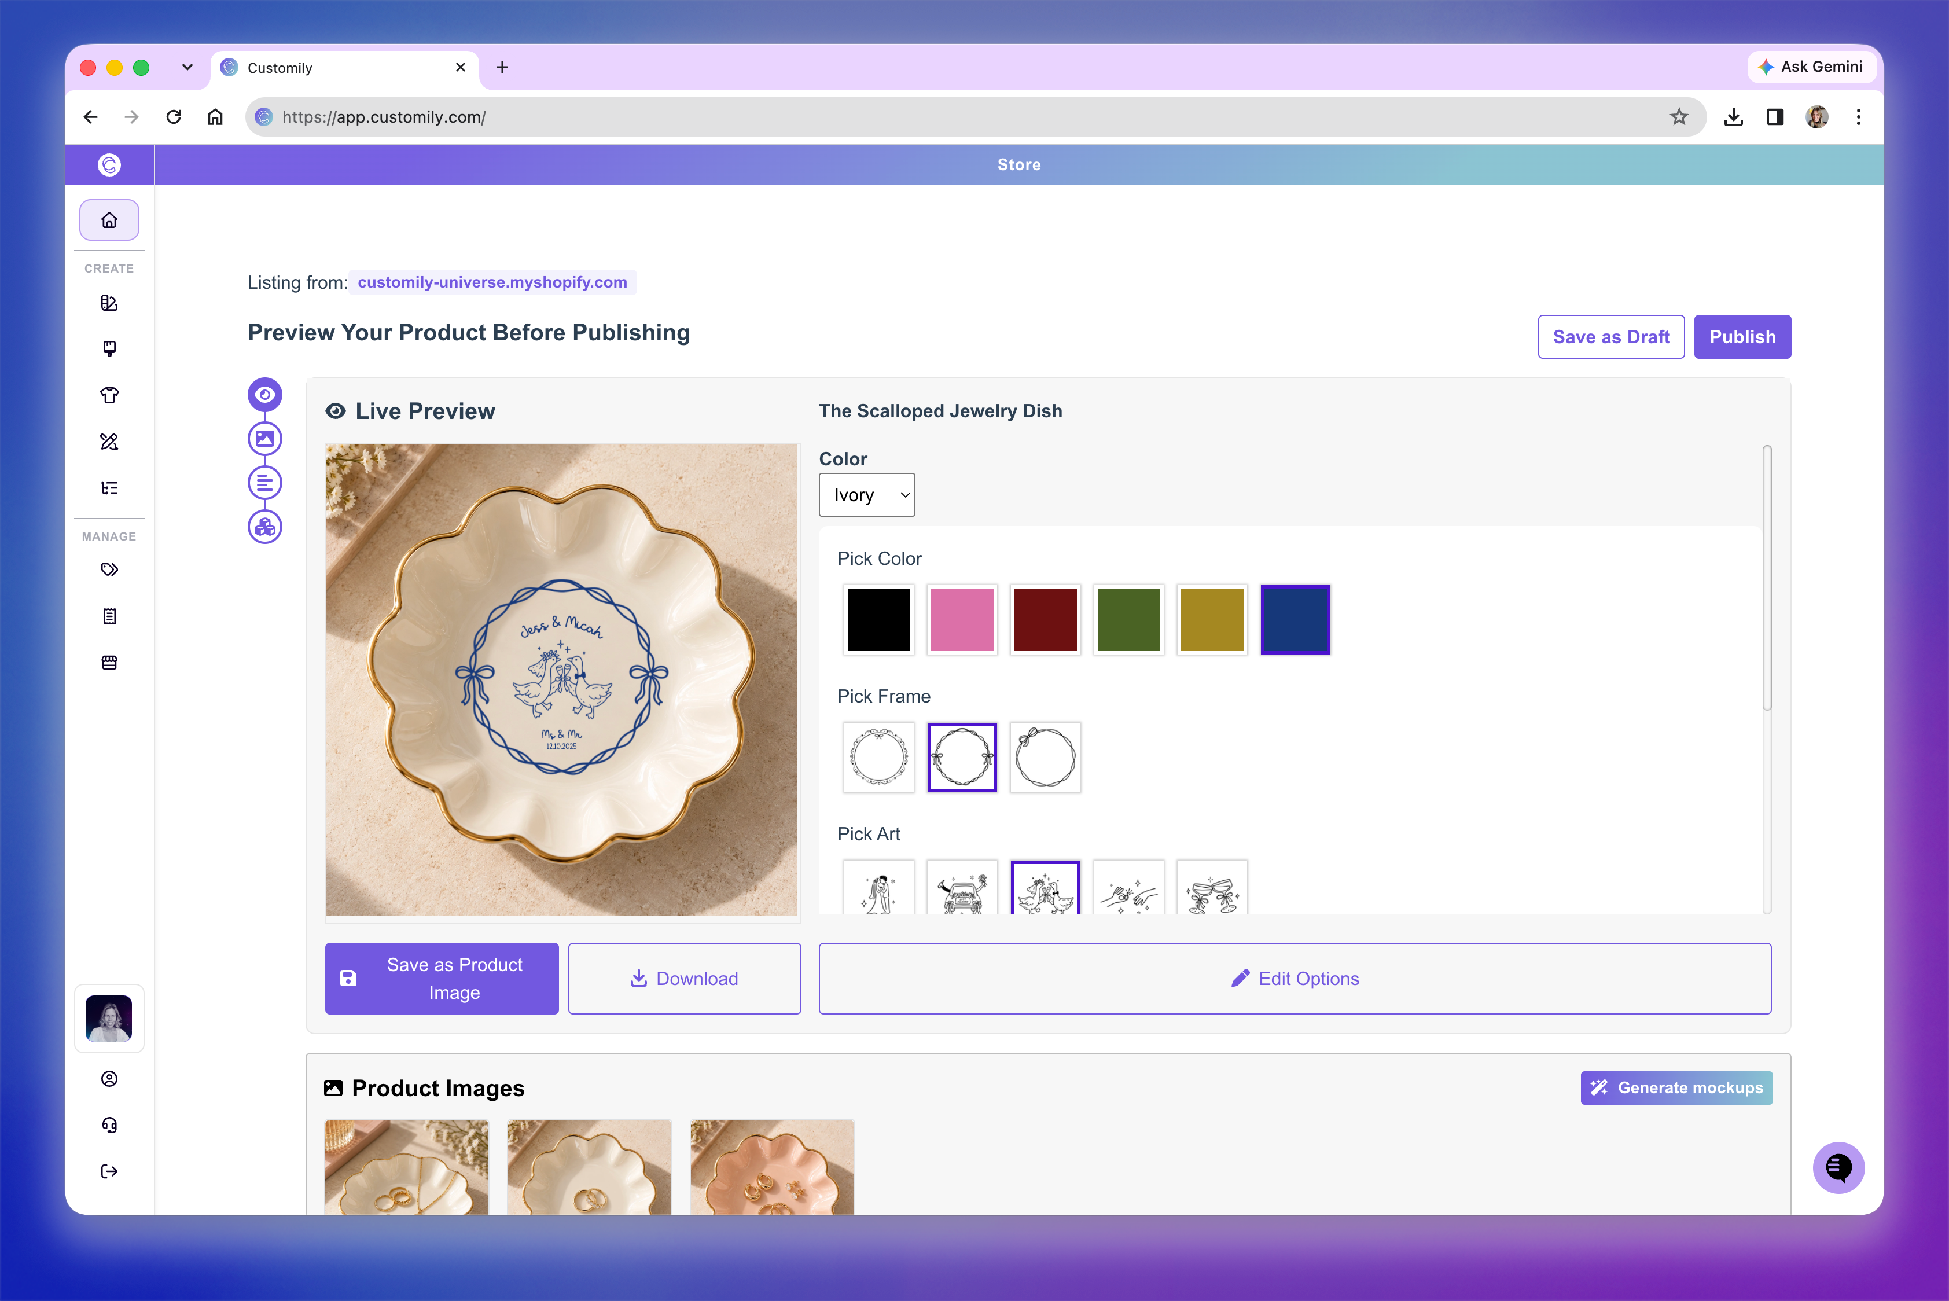Open the orders document icon
The height and width of the screenshot is (1301, 1949).
[109, 616]
